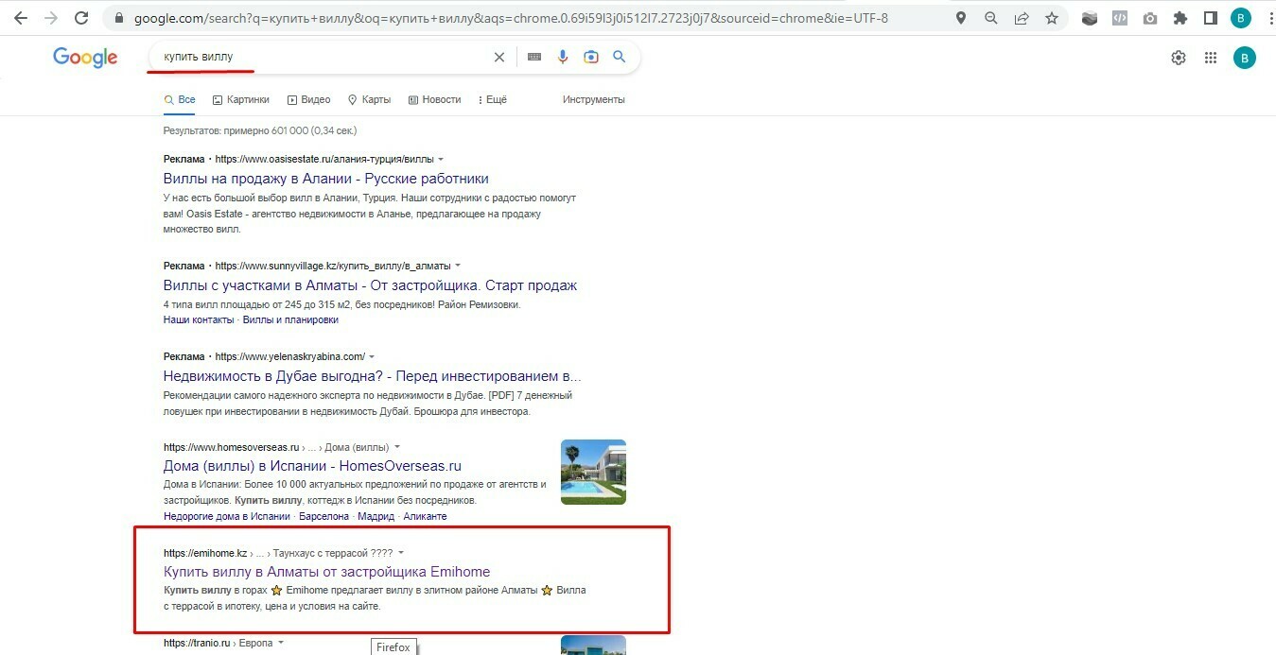Bookmark this page with star icon
Viewport: 1276px width, 655px height.
pos(1052,18)
